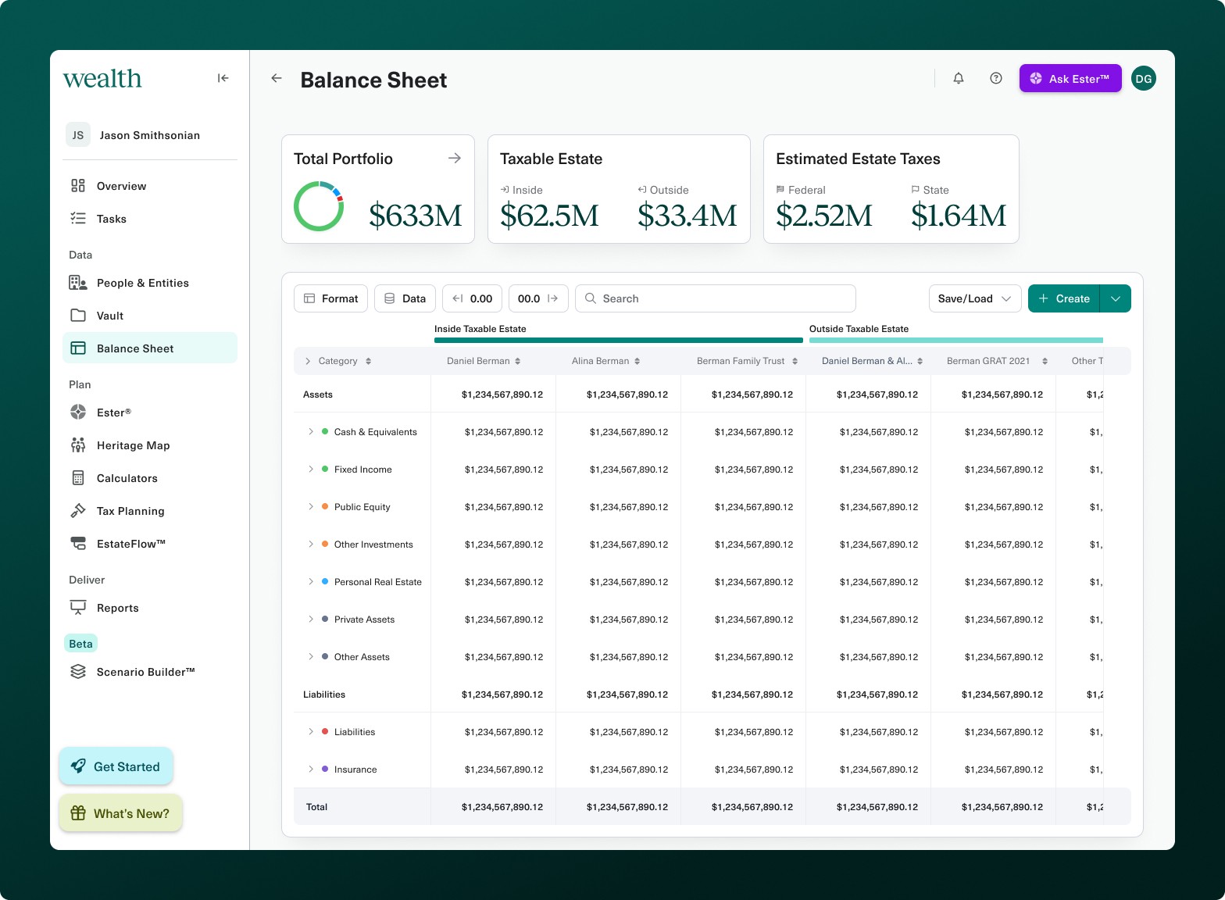1225x900 pixels.
Task: Go to People & Entities
Action: pos(150,283)
